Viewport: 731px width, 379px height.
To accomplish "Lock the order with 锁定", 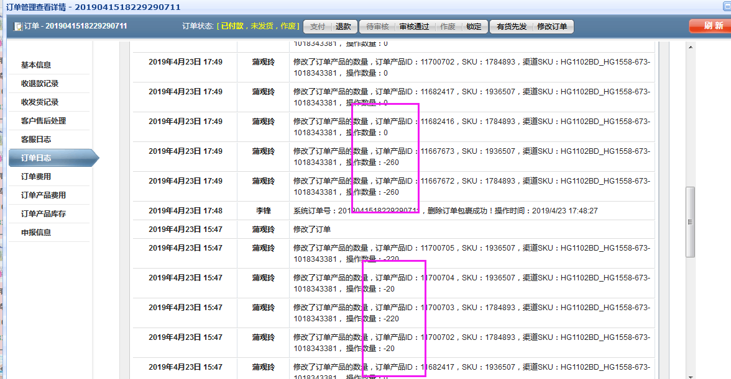I will coord(474,27).
